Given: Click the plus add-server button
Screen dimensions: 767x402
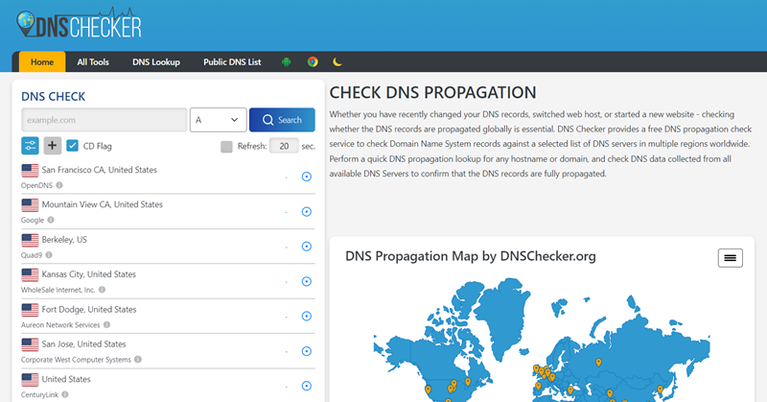Looking at the screenshot, I should point(53,146).
